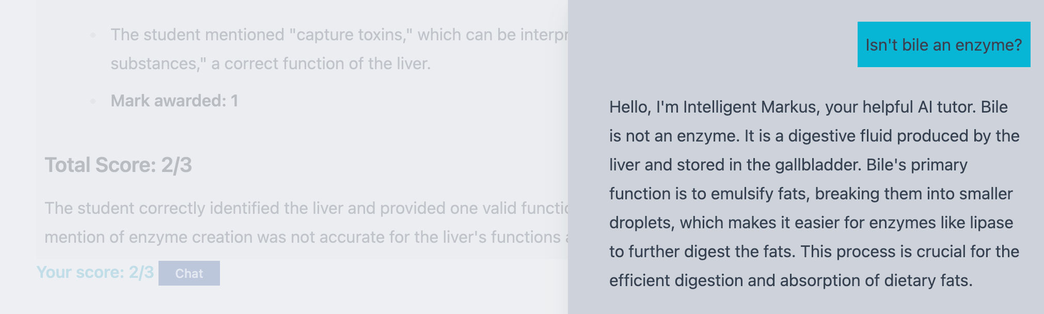
Task: Select the 'Your score: 2/3' link
Action: [96, 273]
